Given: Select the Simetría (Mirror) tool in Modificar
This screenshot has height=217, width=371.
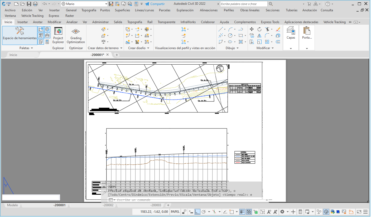Looking at the screenshot, I should (x=259, y=35).
